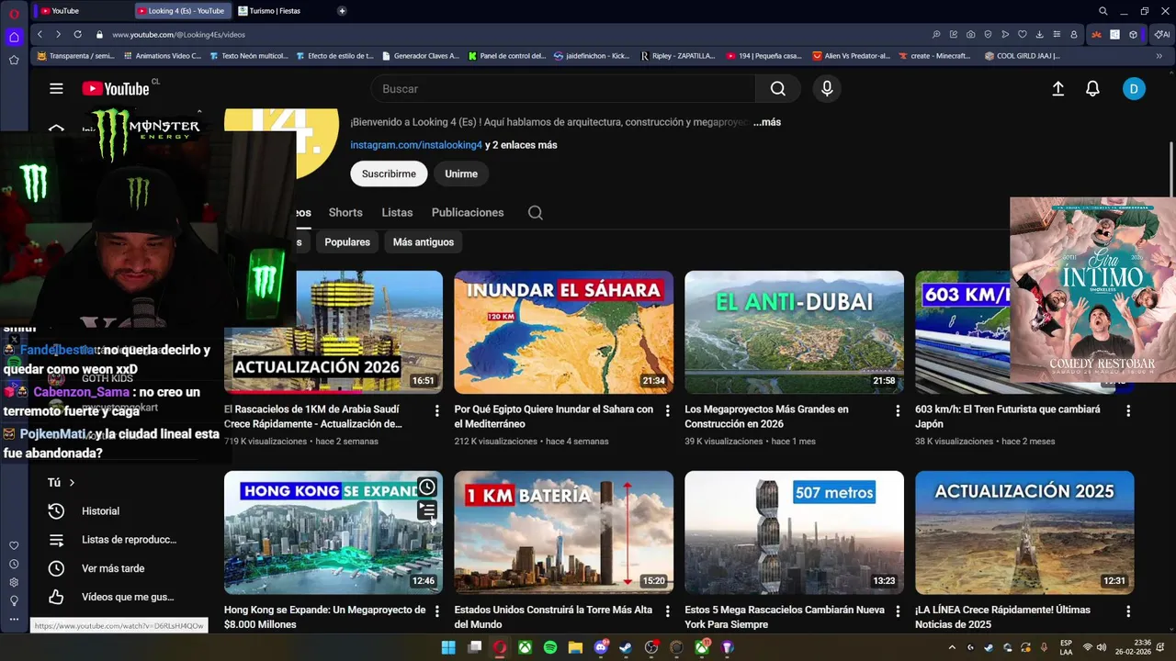Filter videos by Populares chip
This screenshot has height=661, width=1176.
(x=347, y=242)
